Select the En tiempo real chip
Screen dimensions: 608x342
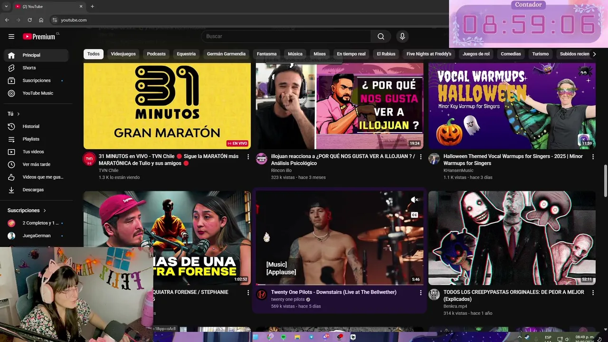(351, 54)
